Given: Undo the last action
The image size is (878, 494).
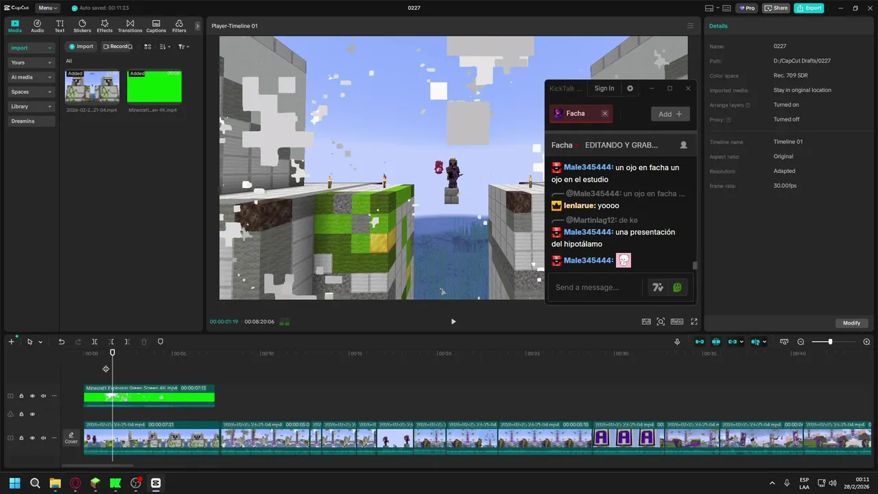Looking at the screenshot, I should tap(61, 342).
